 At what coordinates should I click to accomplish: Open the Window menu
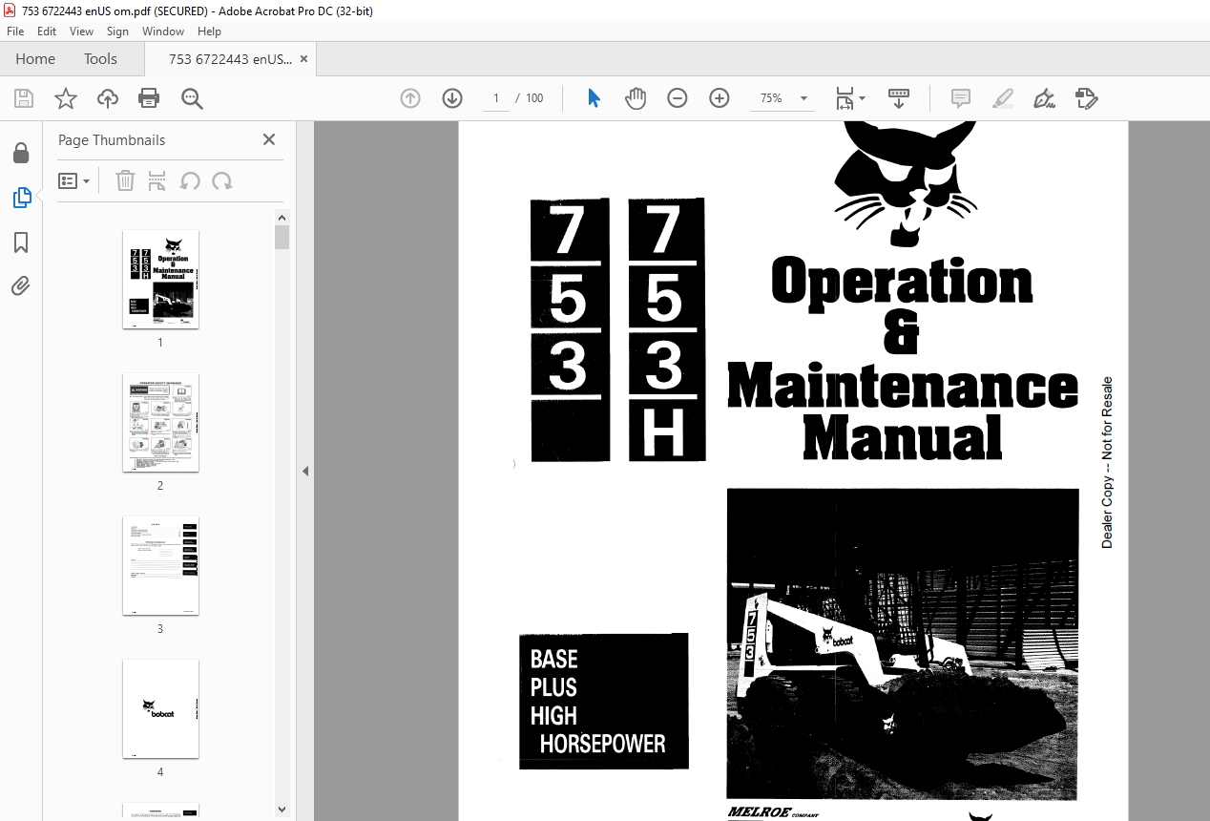[x=163, y=32]
